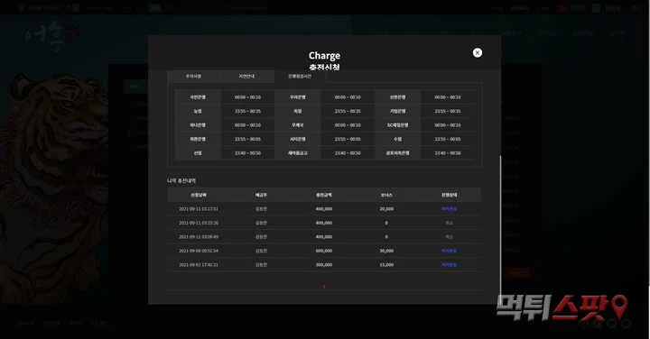Click the Charge dialog's vertical scrollbar
The image size is (650, 339).
point(501,225)
